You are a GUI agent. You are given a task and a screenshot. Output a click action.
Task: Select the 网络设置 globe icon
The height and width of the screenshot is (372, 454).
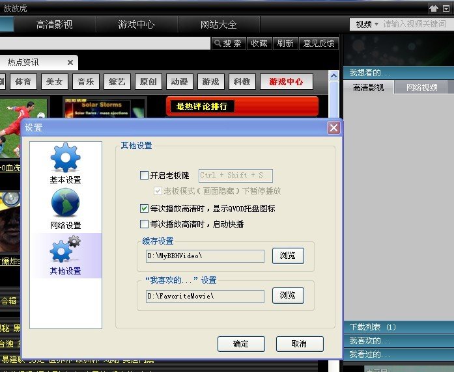[65, 203]
